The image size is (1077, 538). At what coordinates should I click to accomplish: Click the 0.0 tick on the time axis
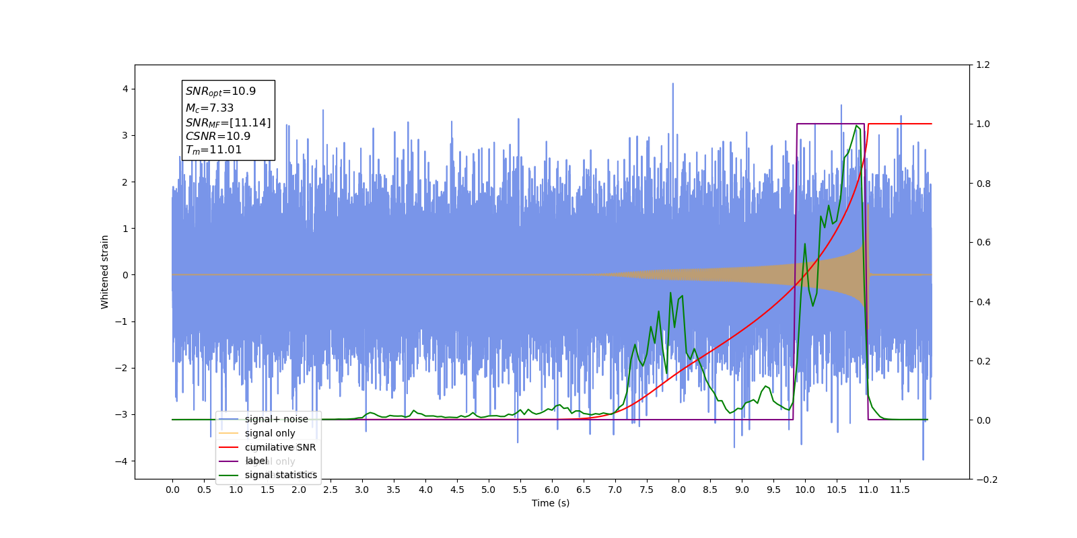click(x=172, y=490)
